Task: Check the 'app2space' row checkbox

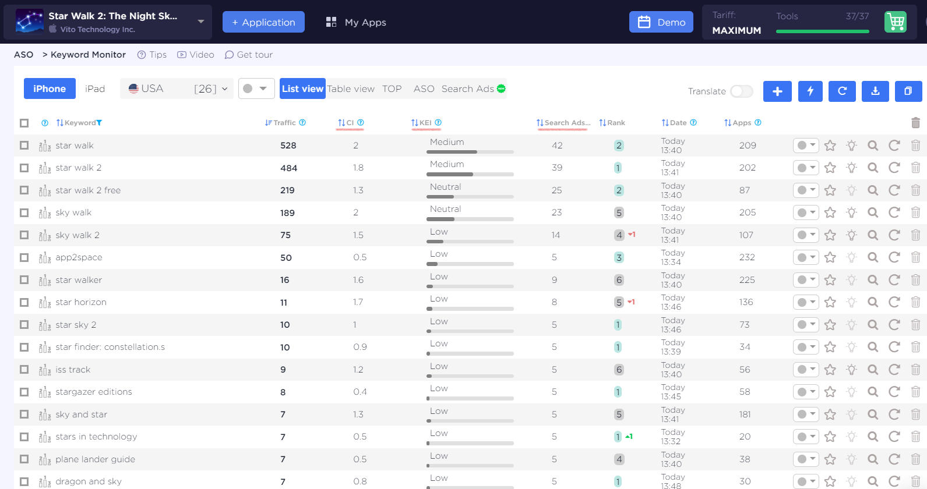Action: pos(24,257)
